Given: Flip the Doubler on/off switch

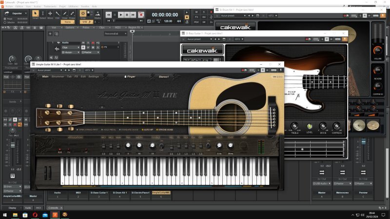Looking at the screenshot, I should (x=161, y=146).
